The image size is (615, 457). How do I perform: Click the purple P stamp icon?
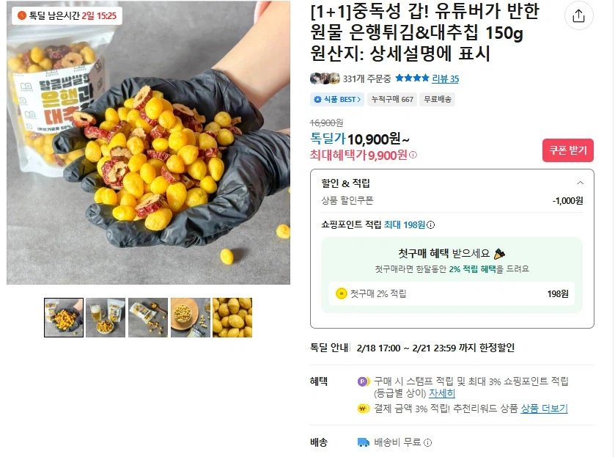click(x=363, y=381)
